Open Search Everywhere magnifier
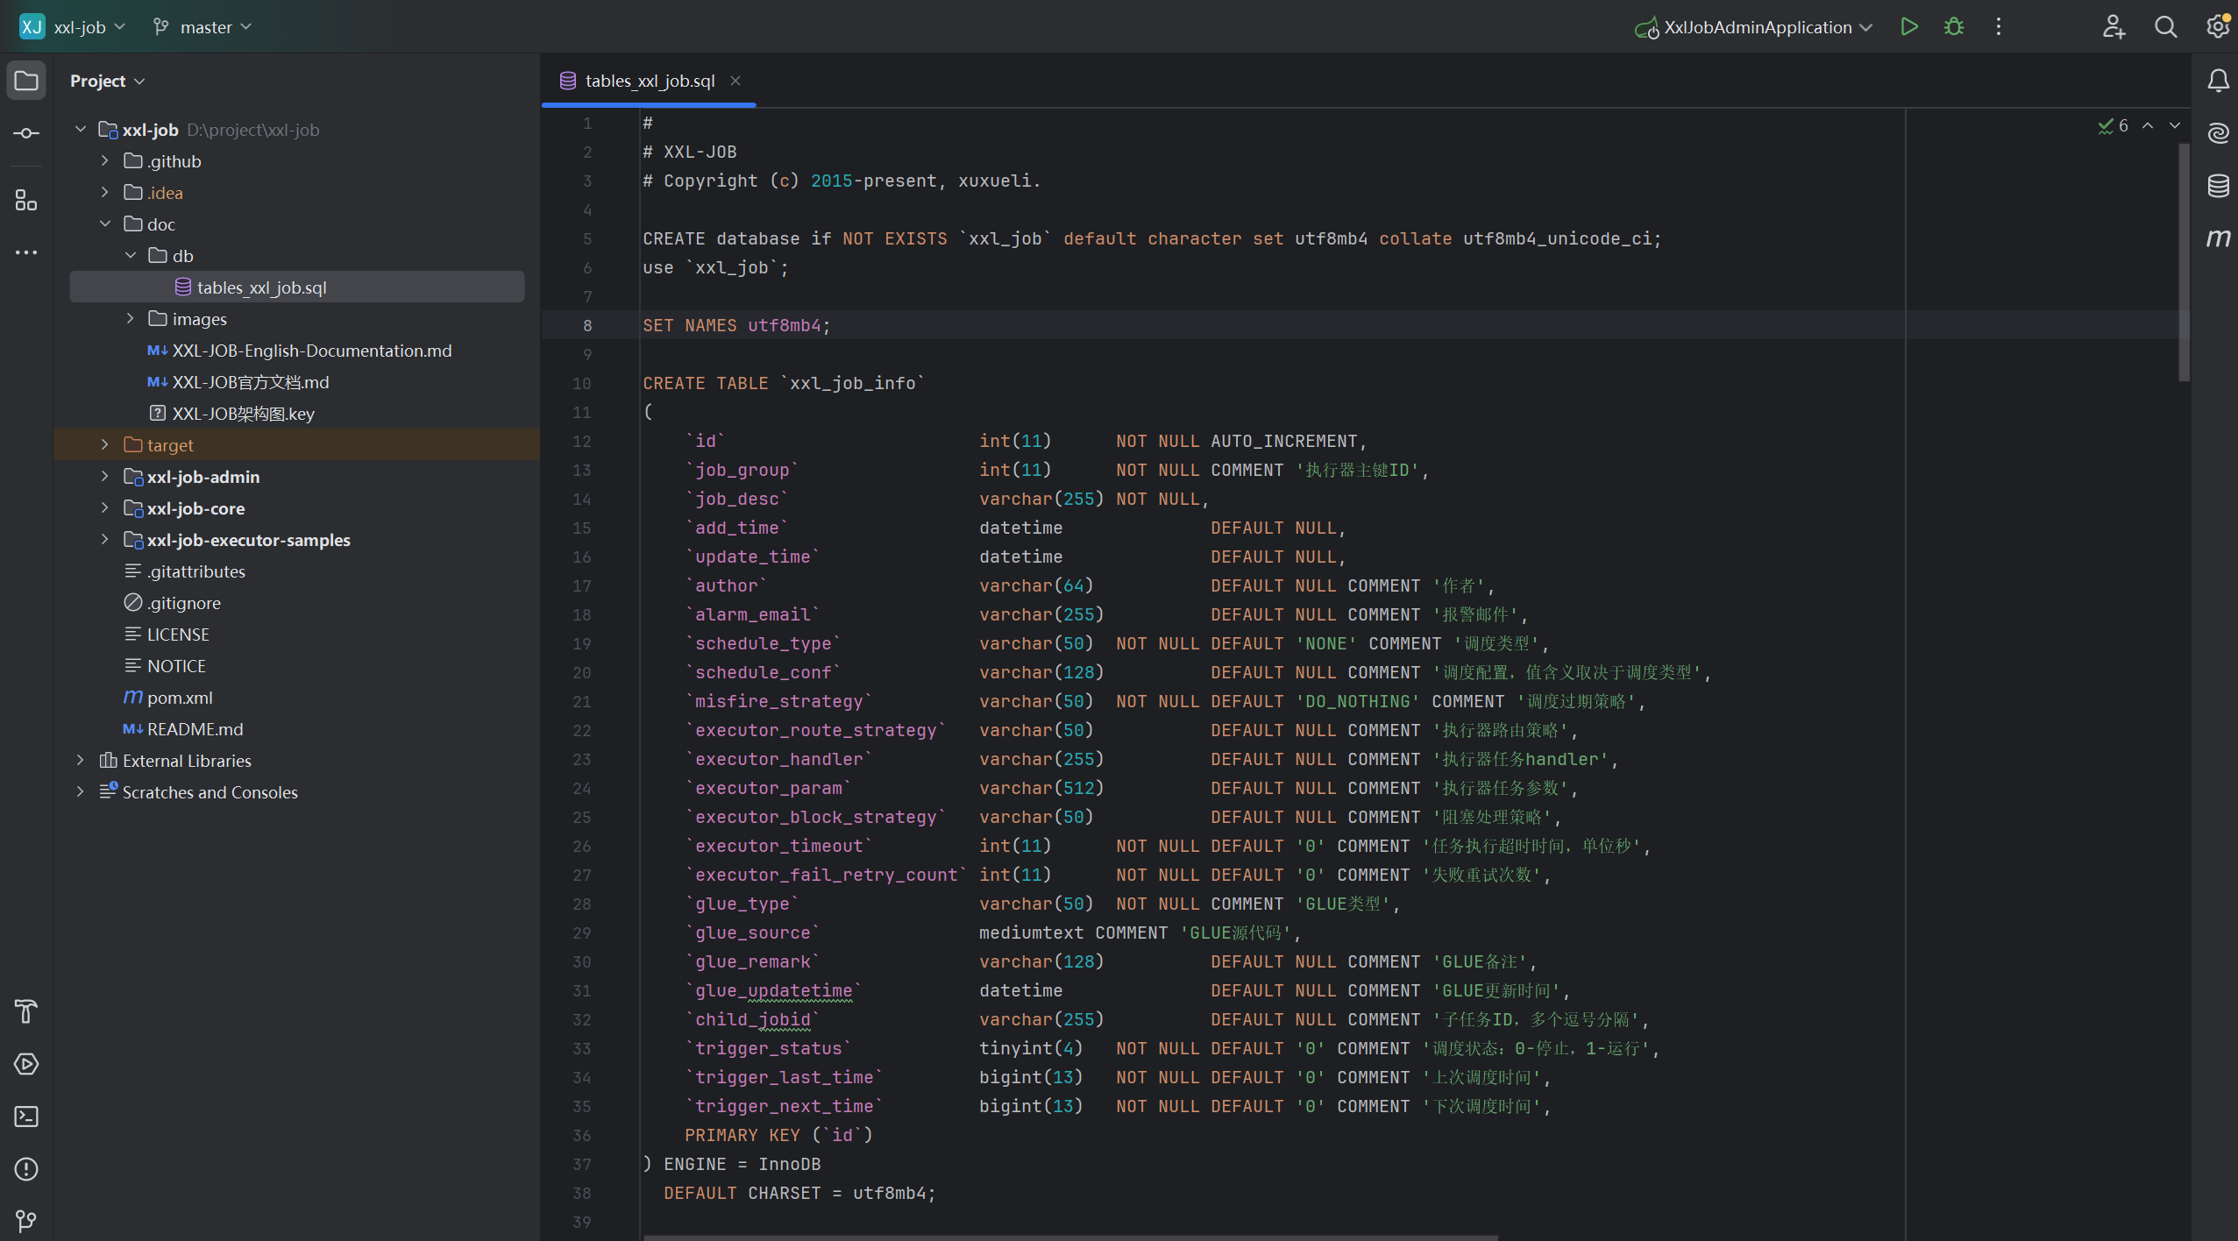Viewport: 2238px width, 1241px height. tap(2165, 26)
